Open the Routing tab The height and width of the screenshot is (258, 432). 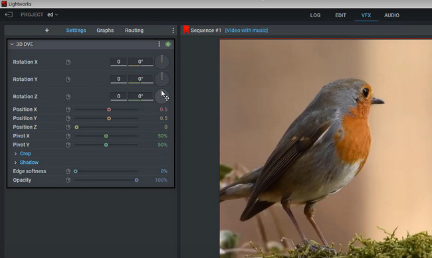(134, 31)
